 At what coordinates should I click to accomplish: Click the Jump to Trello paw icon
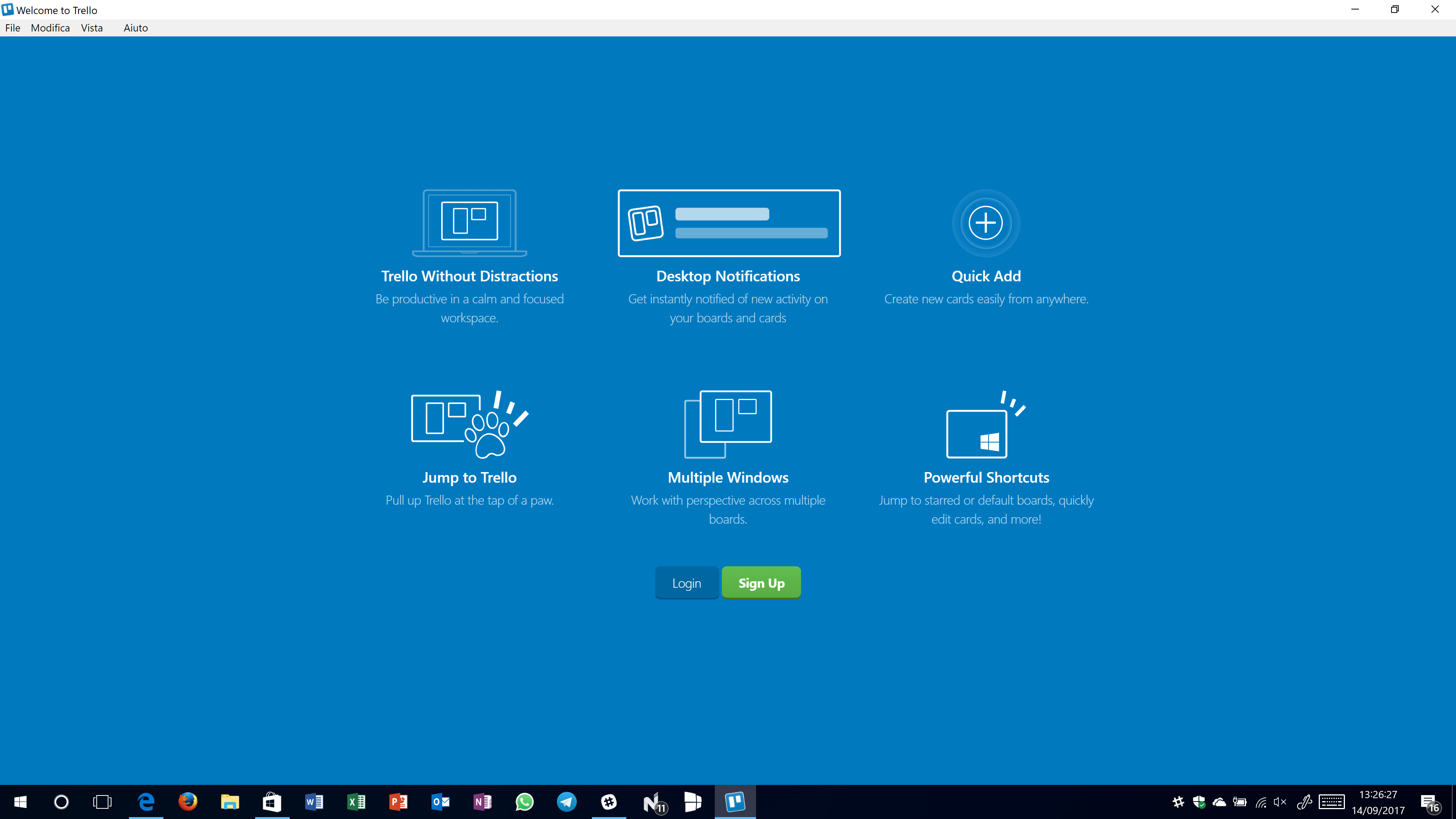(x=470, y=424)
